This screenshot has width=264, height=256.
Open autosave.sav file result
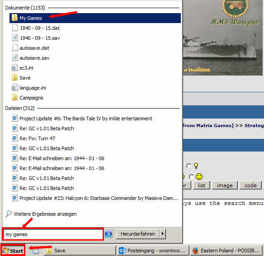[95, 58]
